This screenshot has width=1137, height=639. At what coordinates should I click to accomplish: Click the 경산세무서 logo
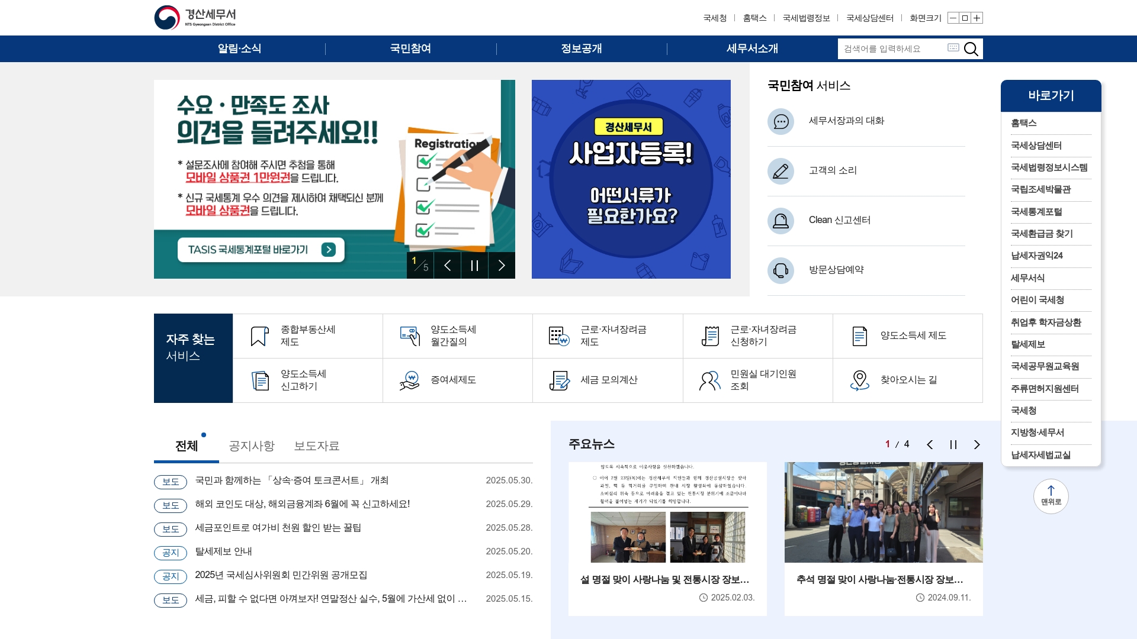point(195,17)
